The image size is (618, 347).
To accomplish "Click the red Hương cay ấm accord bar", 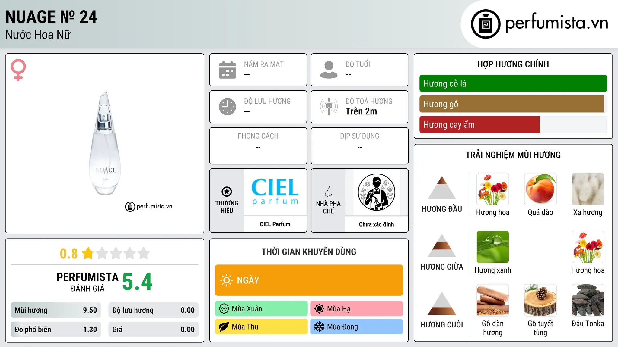I will pyautogui.click(x=479, y=124).
